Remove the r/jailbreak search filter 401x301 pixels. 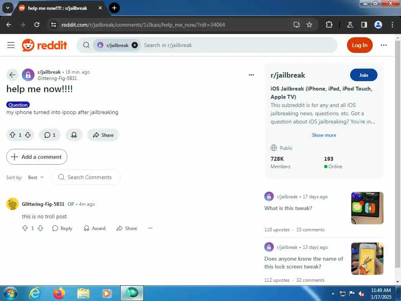point(135,45)
